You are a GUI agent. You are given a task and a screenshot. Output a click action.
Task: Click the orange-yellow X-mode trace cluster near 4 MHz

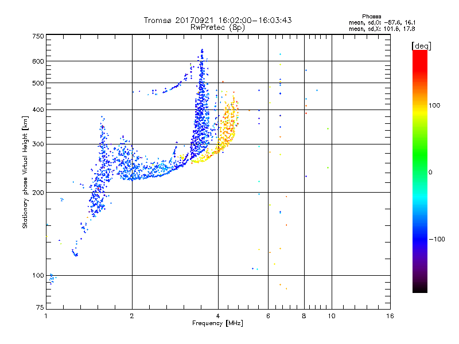pyautogui.click(x=227, y=128)
